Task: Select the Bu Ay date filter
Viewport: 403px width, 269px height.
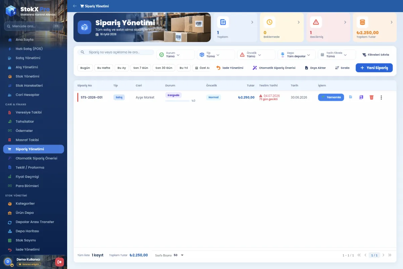Action: tap(122, 68)
